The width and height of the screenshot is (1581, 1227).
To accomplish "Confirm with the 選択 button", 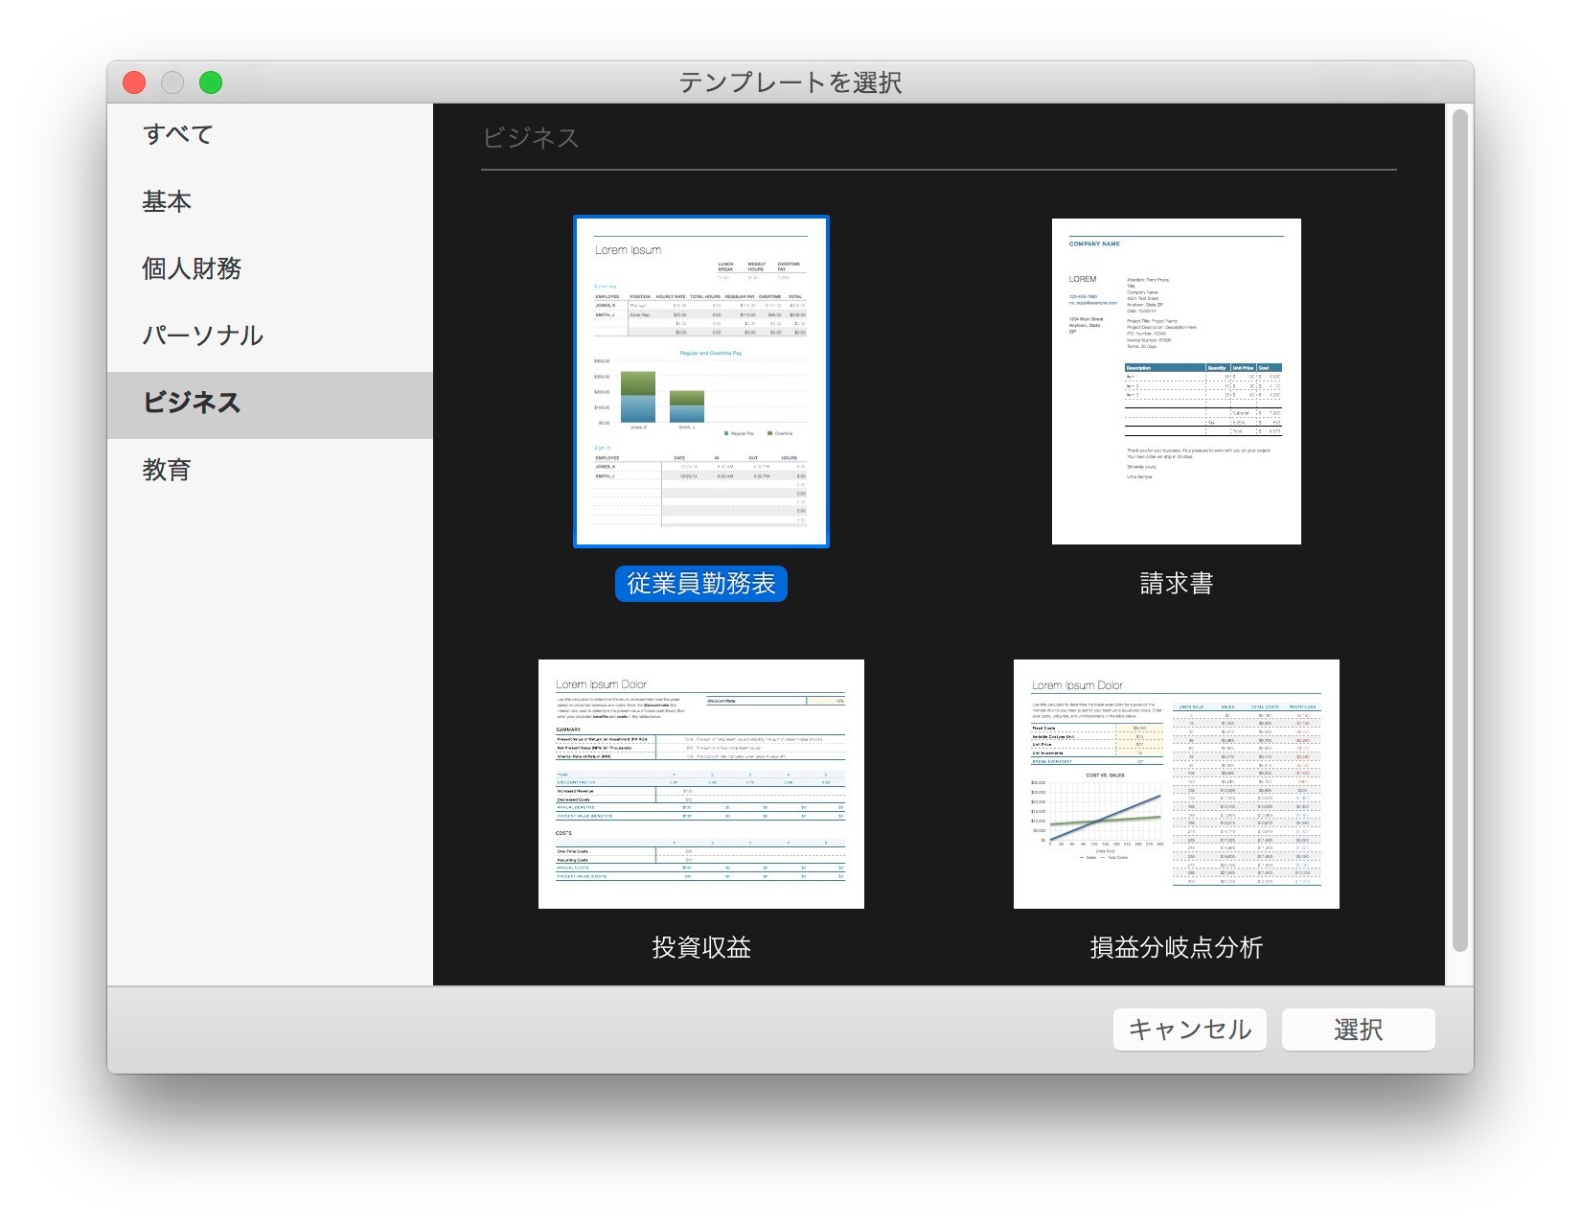I will pyautogui.click(x=1358, y=1030).
